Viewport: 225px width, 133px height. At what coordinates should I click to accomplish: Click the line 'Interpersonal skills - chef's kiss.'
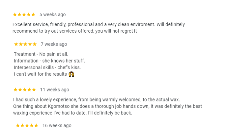click(47, 67)
